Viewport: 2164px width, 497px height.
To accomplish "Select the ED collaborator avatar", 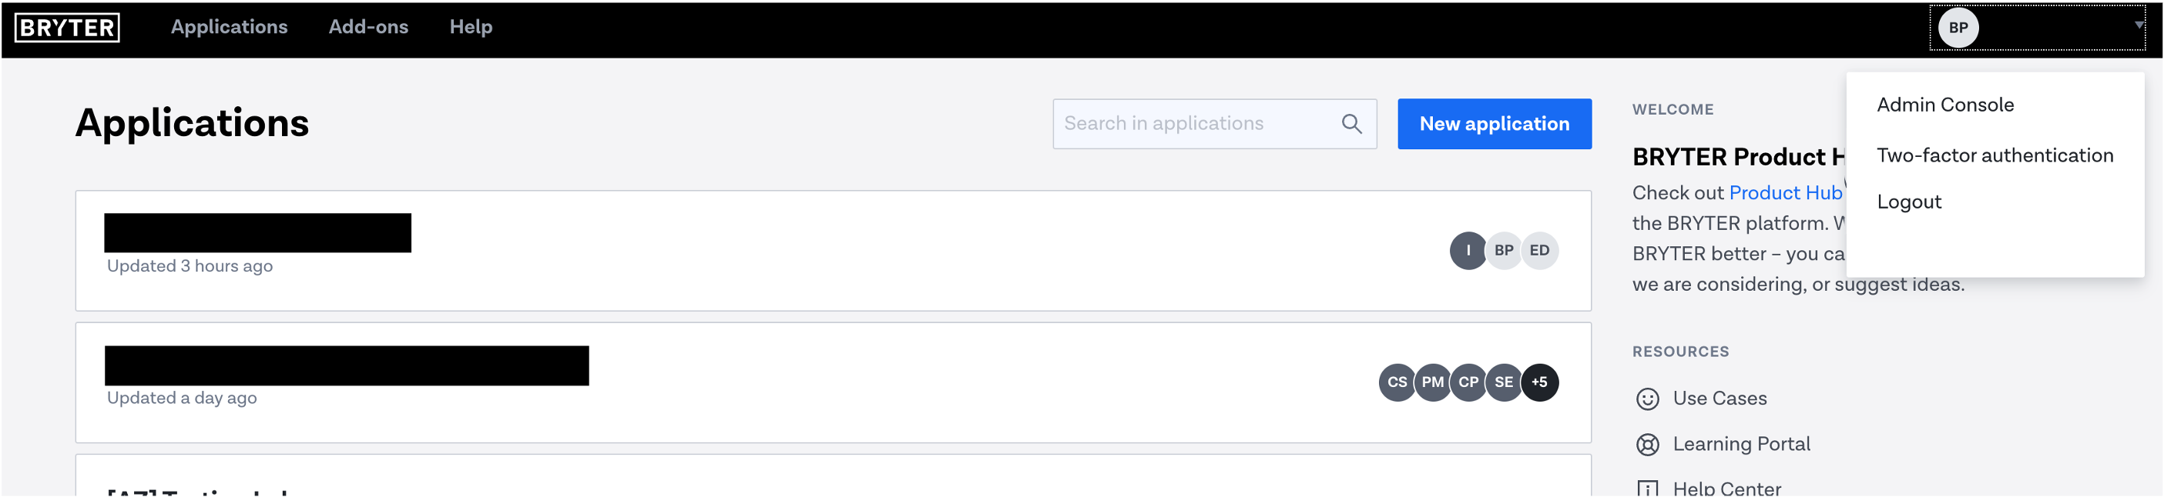I will (x=1539, y=251).
